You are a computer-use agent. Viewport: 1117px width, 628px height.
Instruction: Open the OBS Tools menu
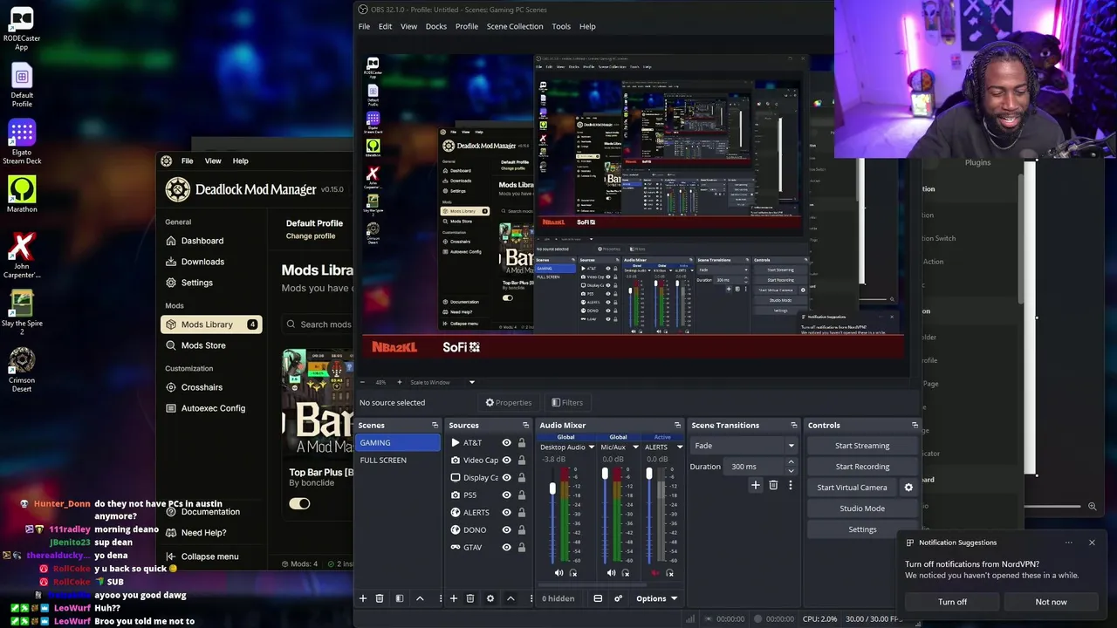click(x=561, y=26)
